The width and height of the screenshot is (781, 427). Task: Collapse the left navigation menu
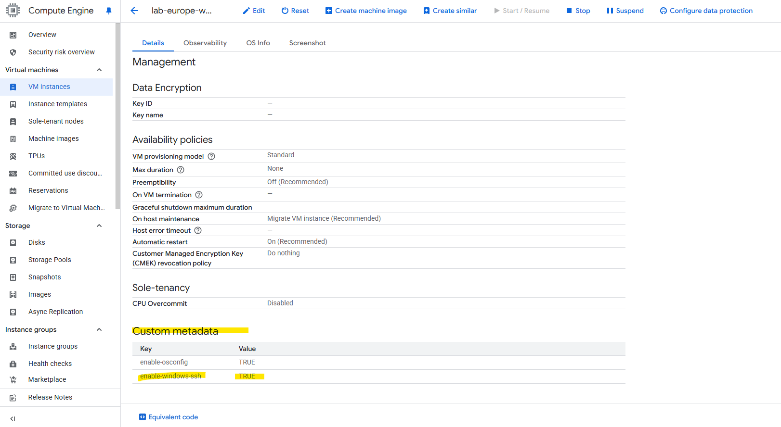tap(13, 418)
